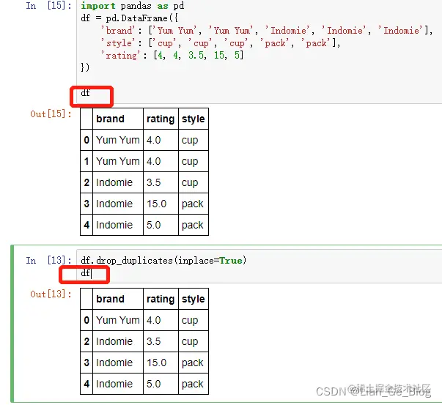Image resolution: width=442 pixels, height=405 pixels.
Task: Select the In [15]: prompt label
Action: tap(49, 6)
